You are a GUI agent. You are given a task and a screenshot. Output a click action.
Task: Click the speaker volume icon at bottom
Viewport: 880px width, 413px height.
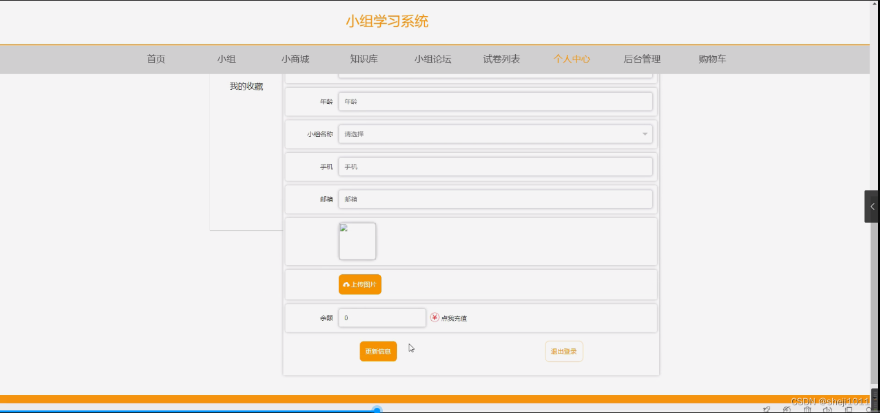828,409
